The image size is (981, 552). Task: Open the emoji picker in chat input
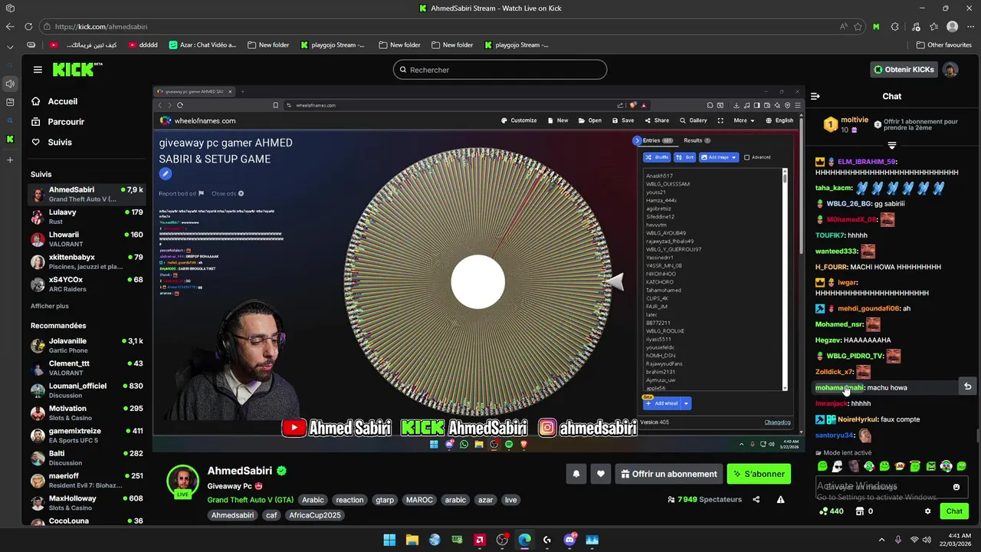point(956,487)
